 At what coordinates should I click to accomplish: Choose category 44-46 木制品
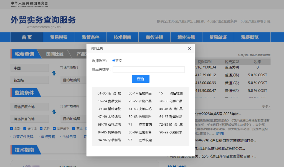[171, 109]
